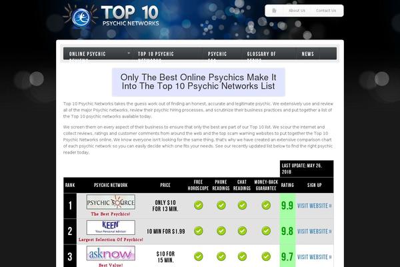Image resolution: width=400 pixels, height=267 pixels.
Task: Click the Keen logo
Action: click(111, 228)
